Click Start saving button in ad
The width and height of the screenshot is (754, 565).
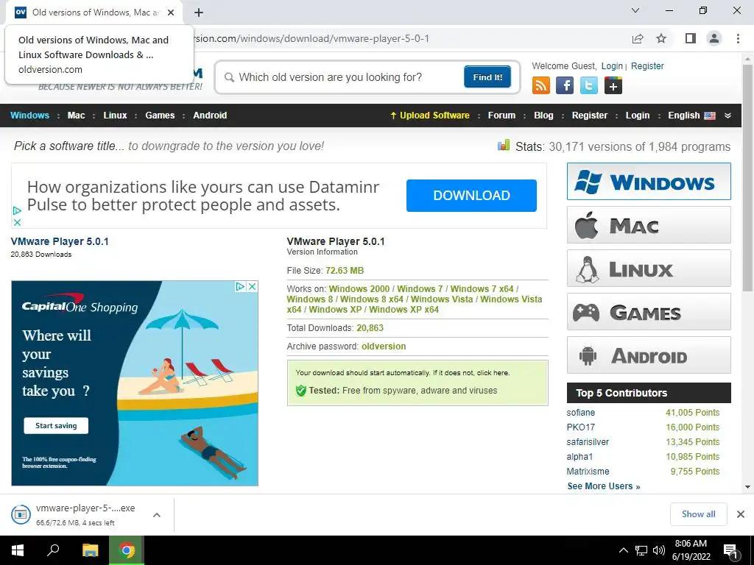[x=56, y=426]
